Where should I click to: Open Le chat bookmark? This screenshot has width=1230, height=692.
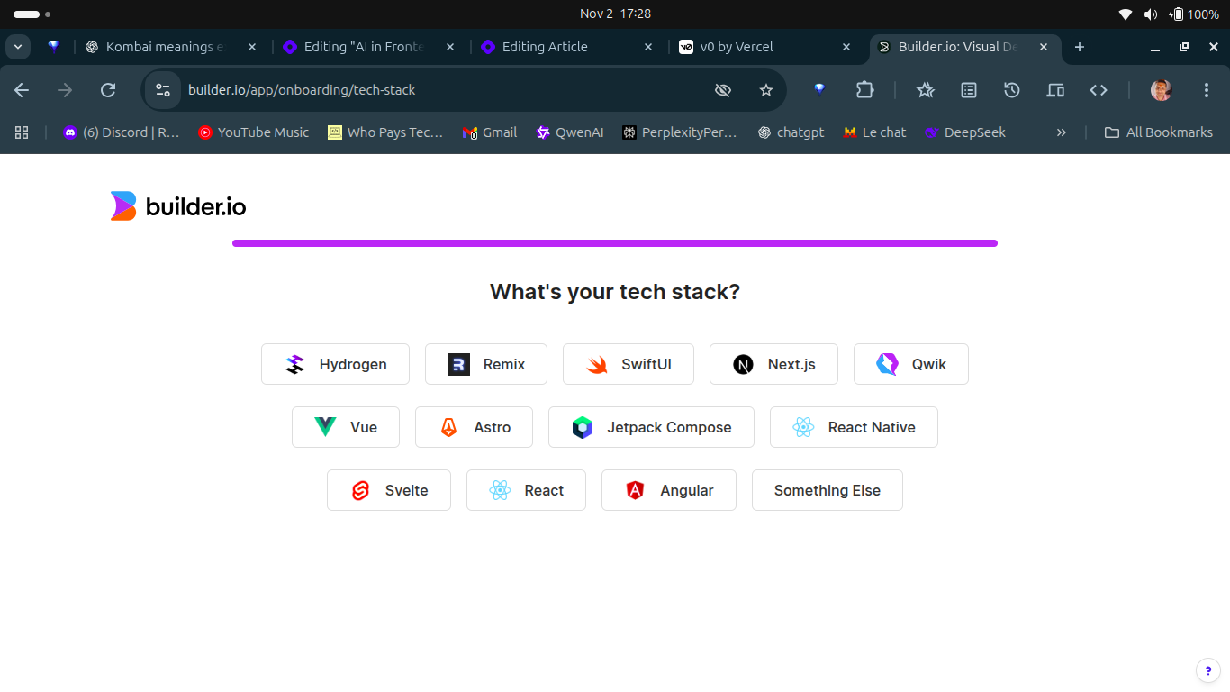874,132
